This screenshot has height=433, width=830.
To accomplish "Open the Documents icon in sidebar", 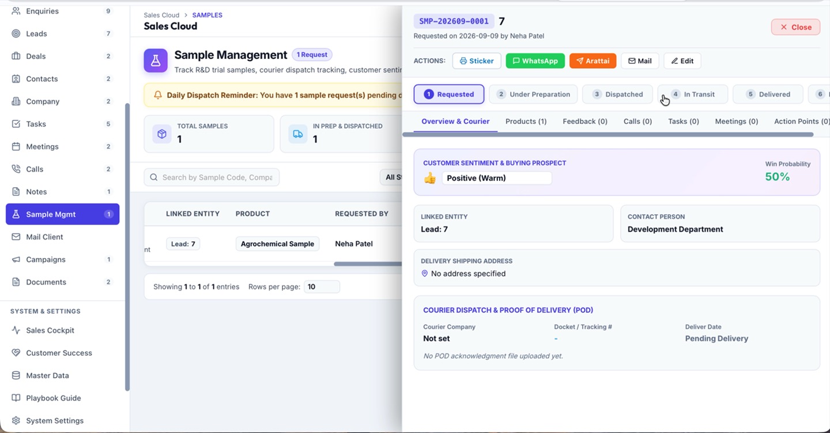I will click(16, 282).
